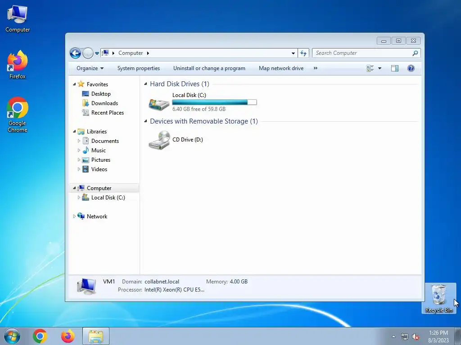The image size is (461, 345).
Task: Click the computer icon in the address bar
Action: (105, 53)
